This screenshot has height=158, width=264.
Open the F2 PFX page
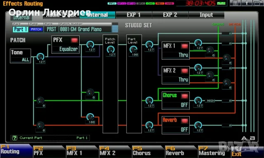49,151
